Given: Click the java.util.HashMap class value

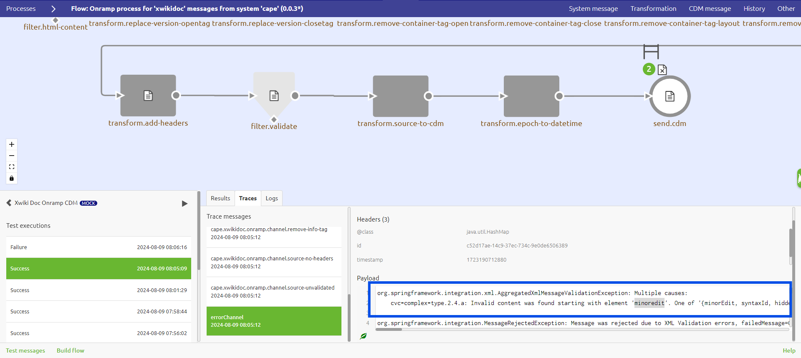Looking at the screenshot, I should click(488, 232).
